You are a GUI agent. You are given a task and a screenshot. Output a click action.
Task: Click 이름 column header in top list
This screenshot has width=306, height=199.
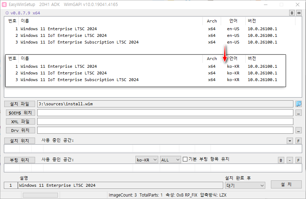coord(111,21)
